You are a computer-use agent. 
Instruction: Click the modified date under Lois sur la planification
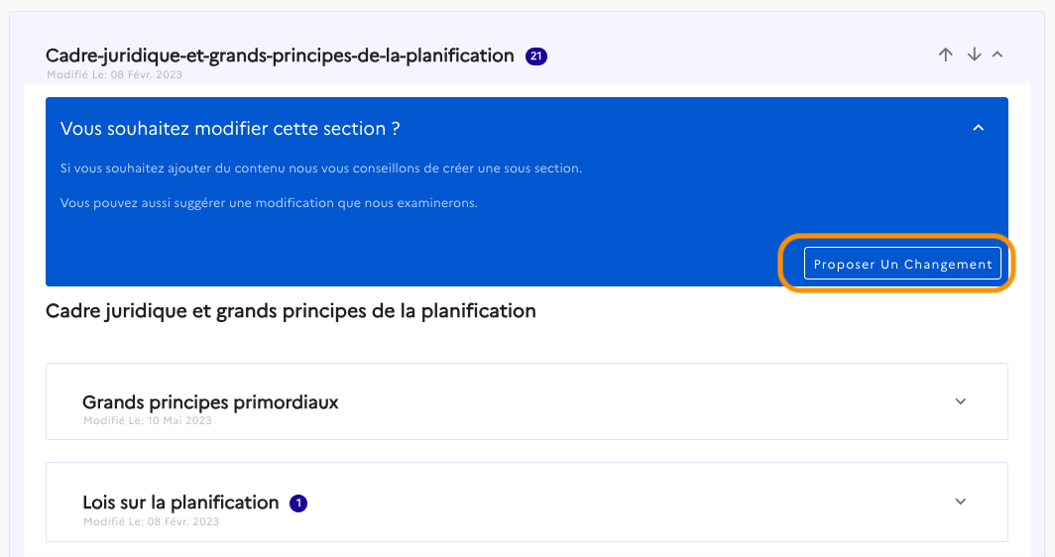tap(151, 521)
